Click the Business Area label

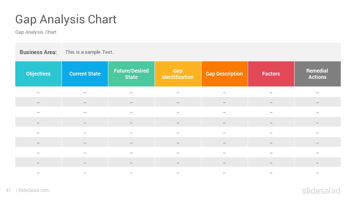coord(38,52)
